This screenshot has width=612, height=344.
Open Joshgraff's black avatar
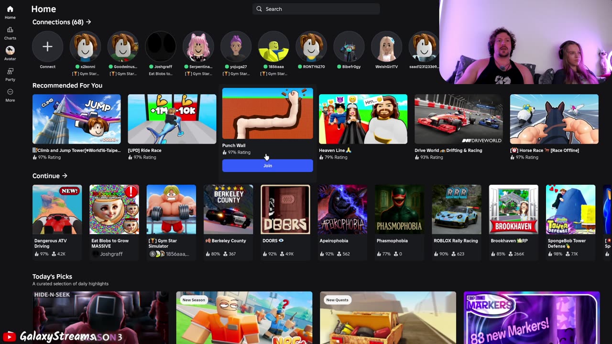[x=161, y=46]
